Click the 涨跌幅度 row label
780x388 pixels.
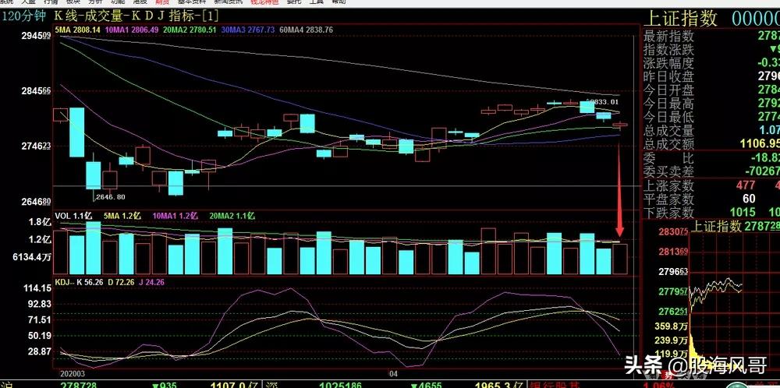click(x=668, y=64)
